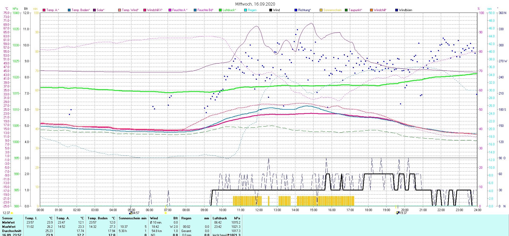Viewport: 509px width, 236px height.
Task: Click the sunrise sun icon below 07:00
Action: (166, 213)
